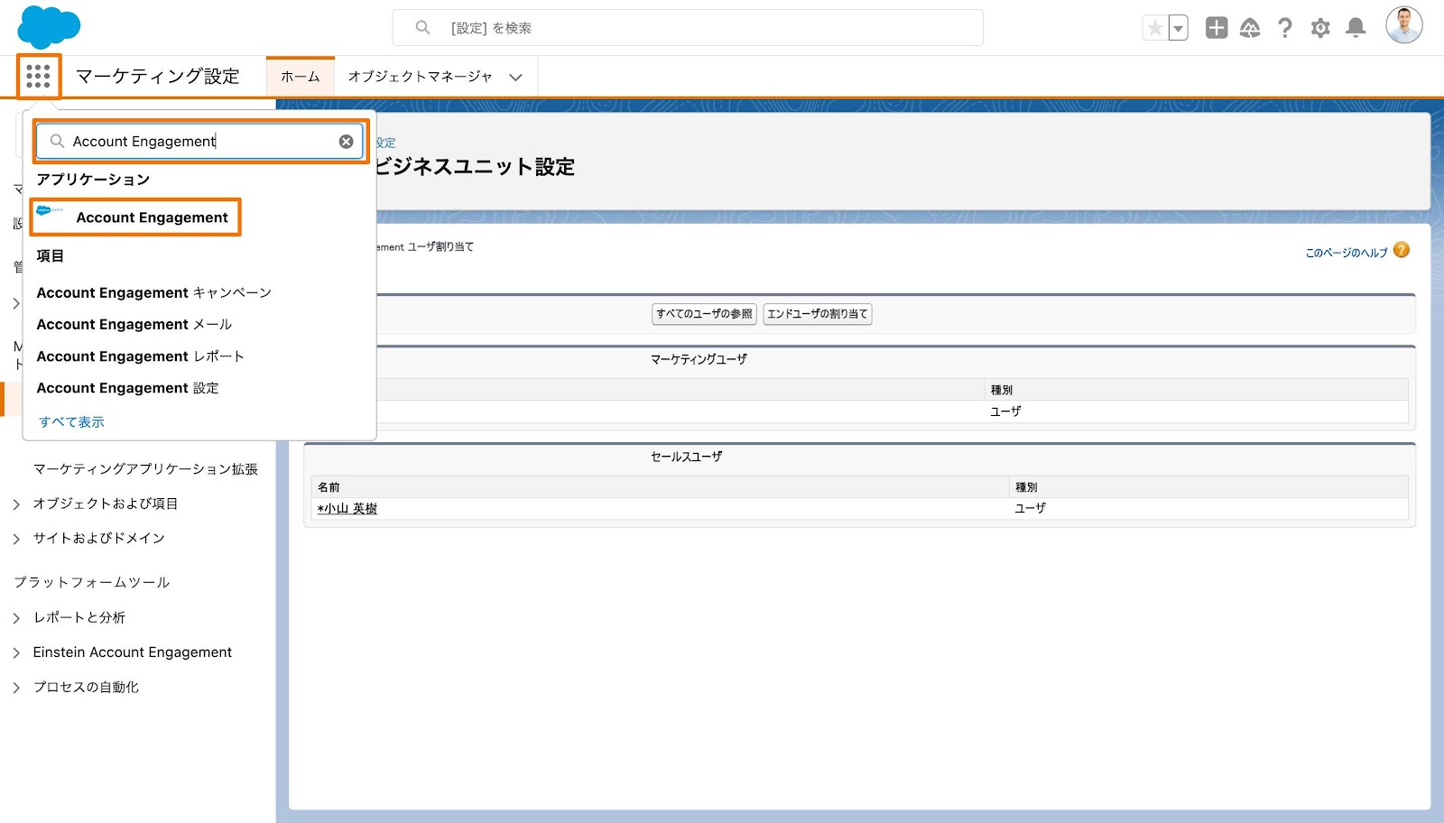Viewport: 1444px width, 823px height.
Task: Open the 小山 英樹 user link
Action: [347, 509]
